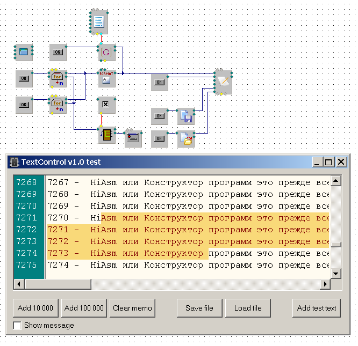The width and height of the screenshot is (358, 346).
Task: Minimize the TextControl v1.0 test window
Action: tap(317, 162)
